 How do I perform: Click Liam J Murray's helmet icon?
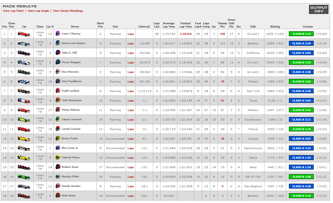point(58,33)
